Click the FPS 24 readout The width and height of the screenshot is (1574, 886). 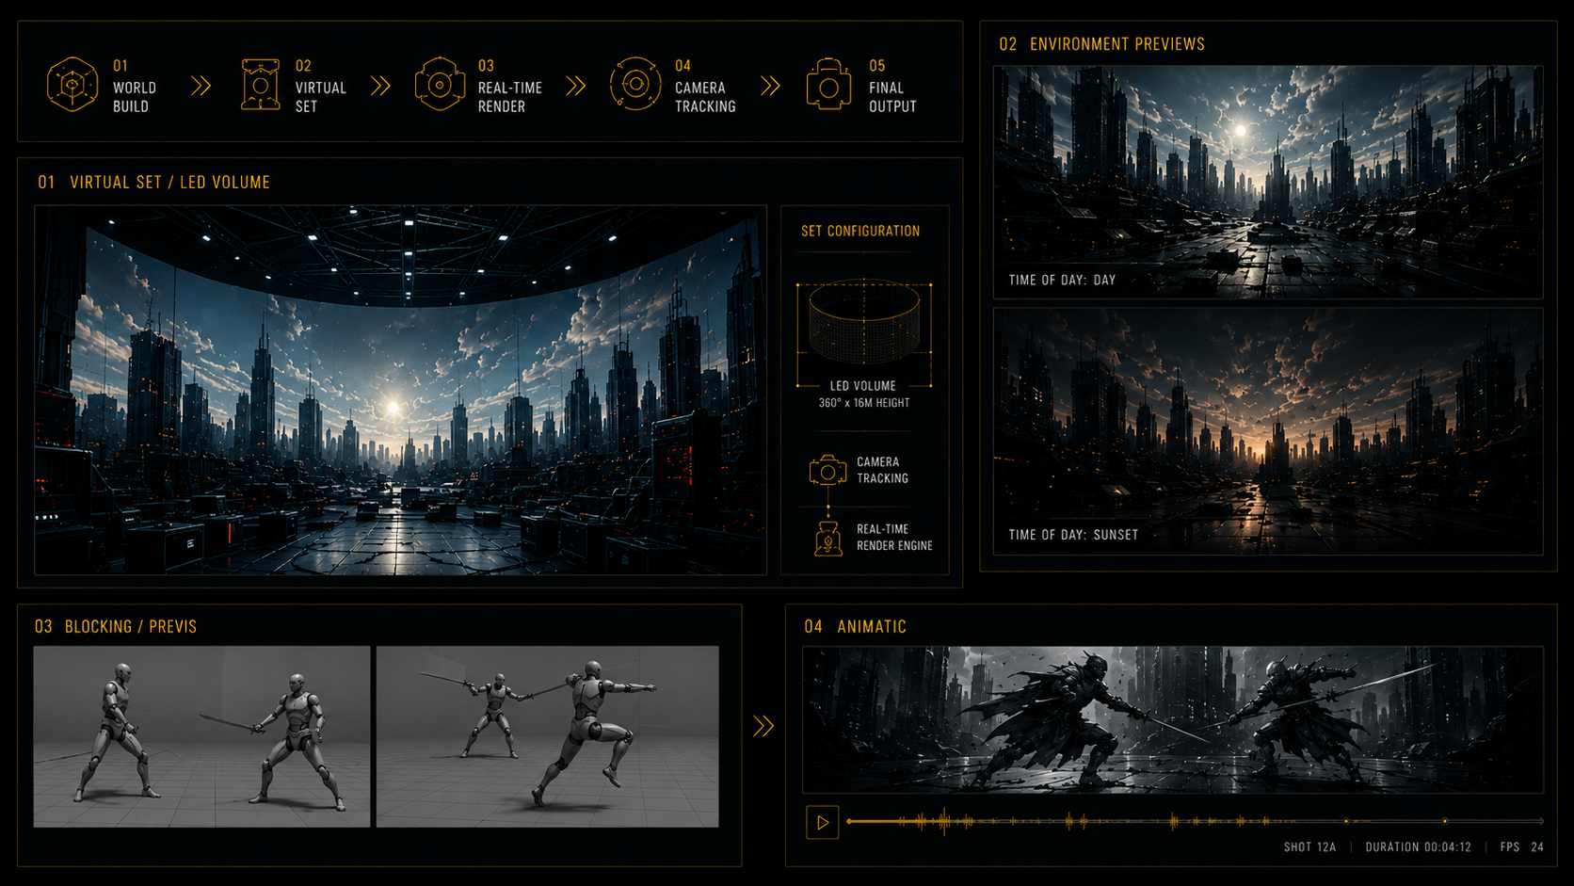pos(1521,847)
